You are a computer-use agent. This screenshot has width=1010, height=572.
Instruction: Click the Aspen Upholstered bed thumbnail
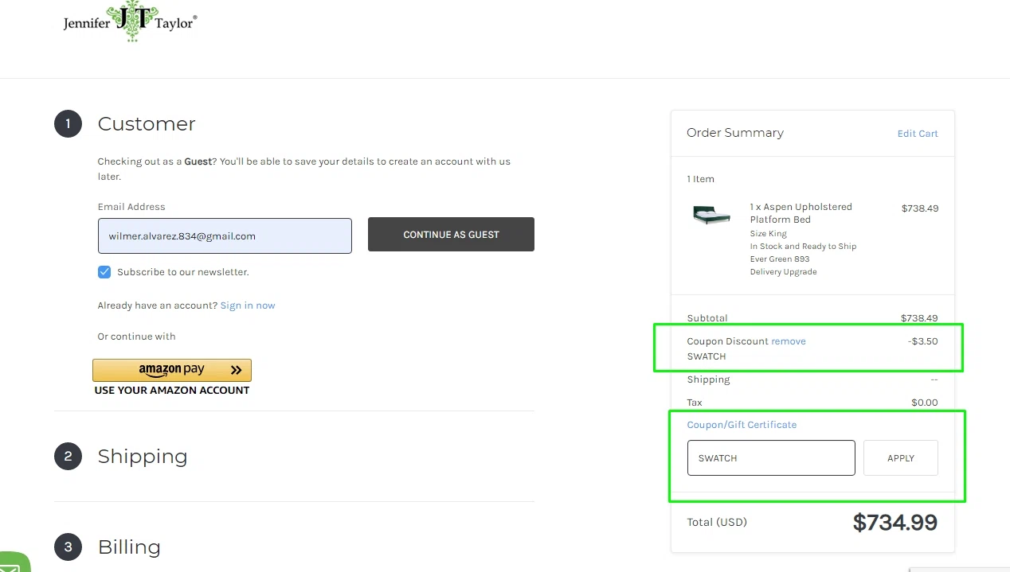(711, 214)
